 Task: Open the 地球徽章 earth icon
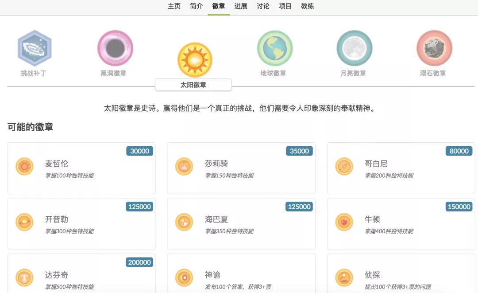pos(275,48)
